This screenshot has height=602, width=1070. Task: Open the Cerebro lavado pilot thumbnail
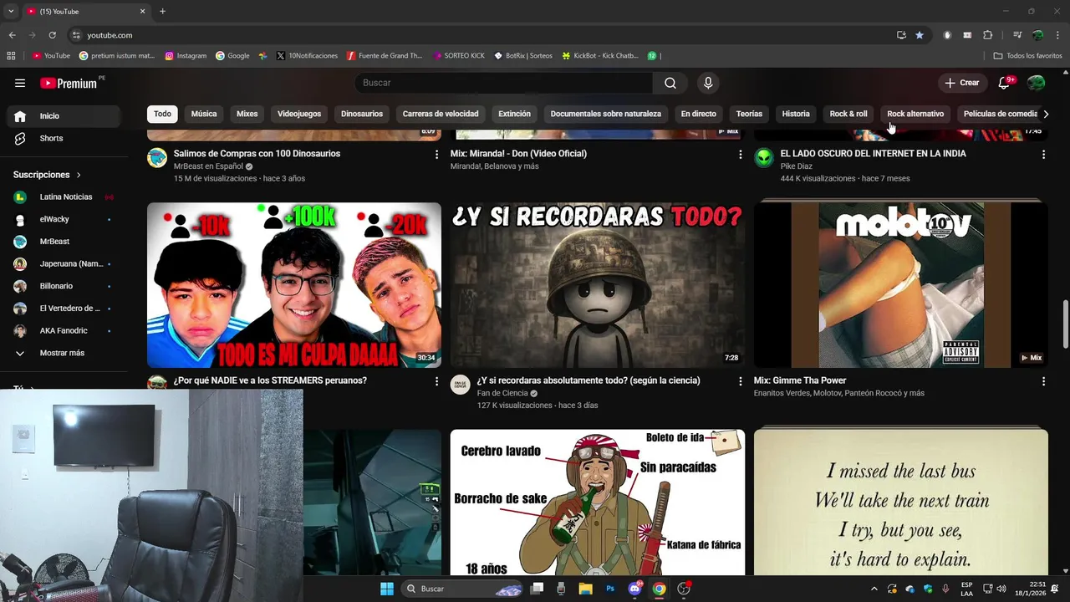[x=598, y=503]
